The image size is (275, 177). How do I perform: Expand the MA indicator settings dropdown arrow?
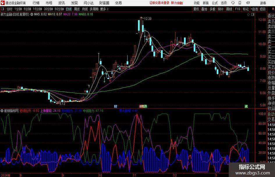[x=32, y=14]
